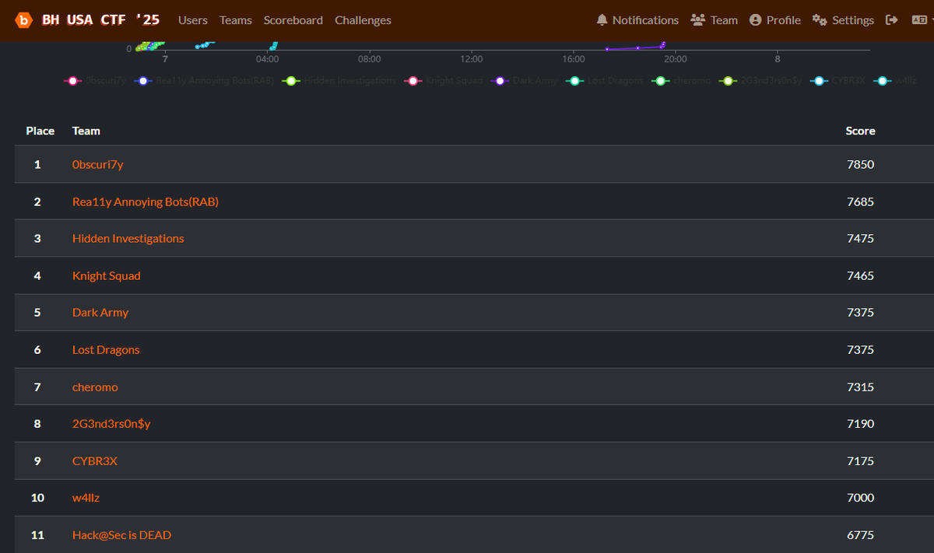Click the Place column header
Screen dimensions: 934x553
coord(40,131)
